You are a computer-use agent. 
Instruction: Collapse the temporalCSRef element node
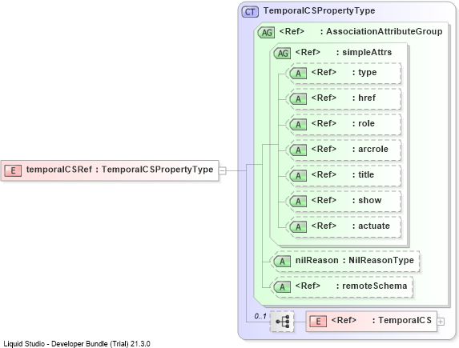pyautogui.click(x=223, y=170)
